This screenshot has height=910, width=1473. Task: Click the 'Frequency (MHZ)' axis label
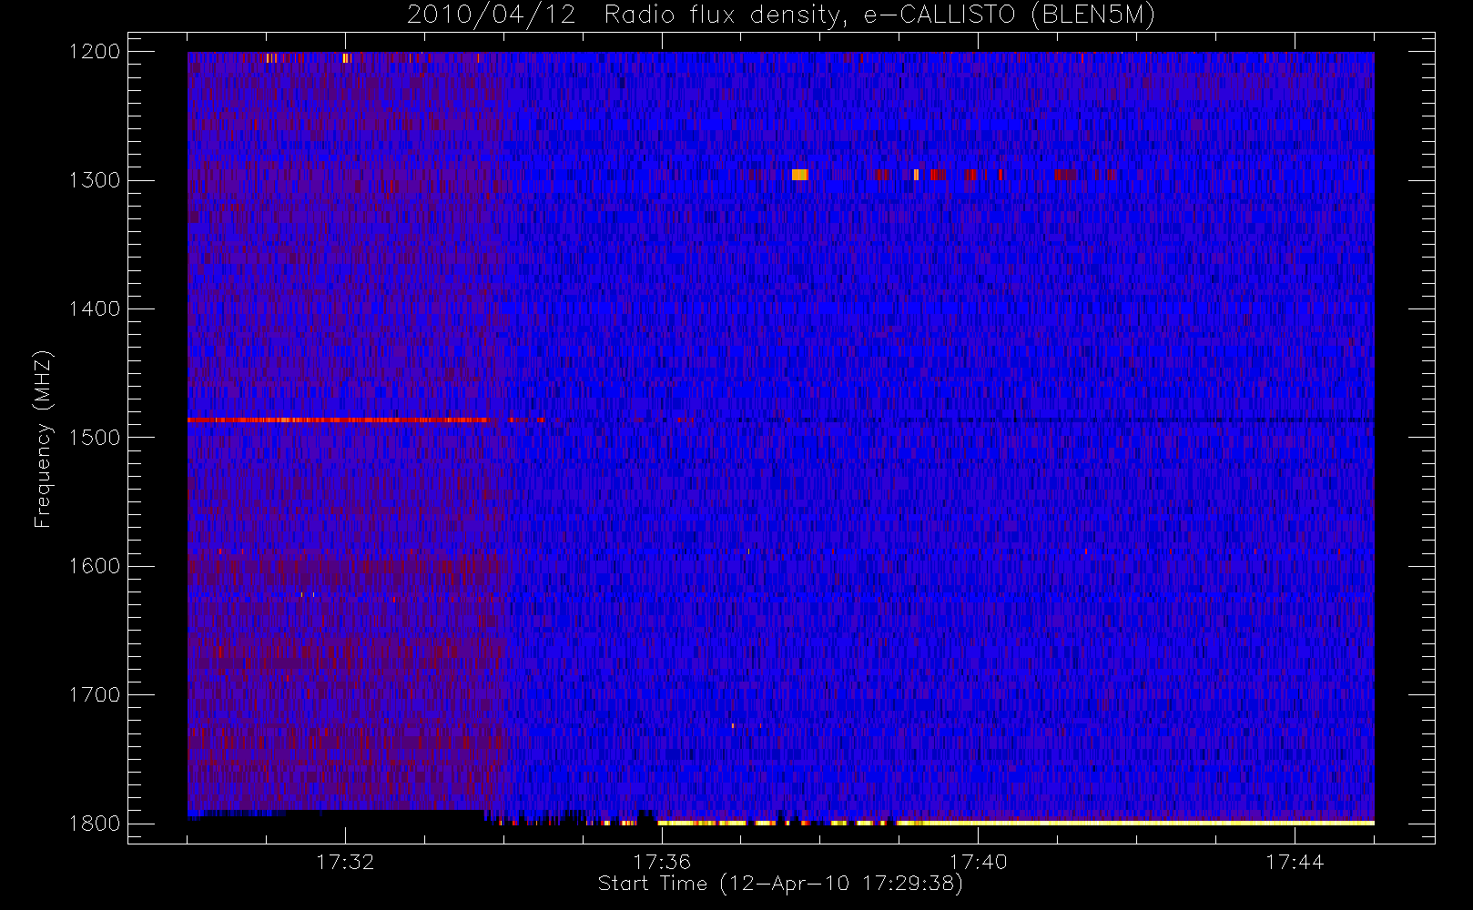pos(42,439)
